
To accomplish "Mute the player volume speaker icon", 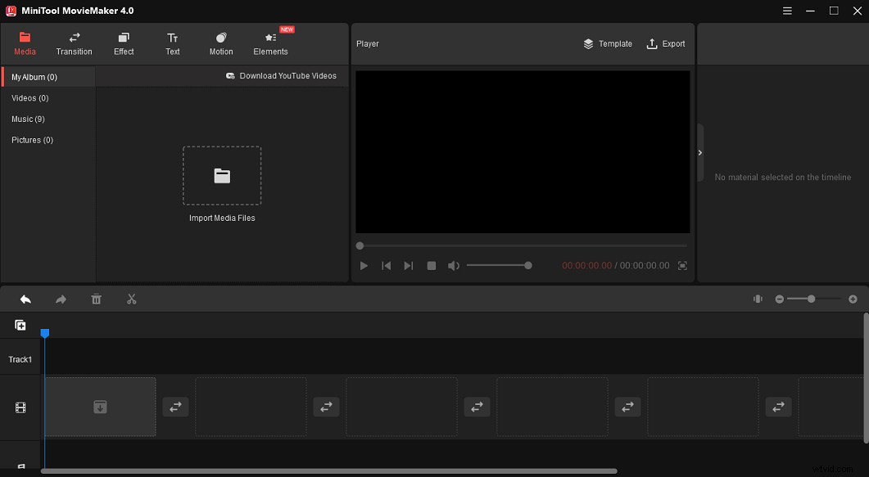I will pos(454,265).
